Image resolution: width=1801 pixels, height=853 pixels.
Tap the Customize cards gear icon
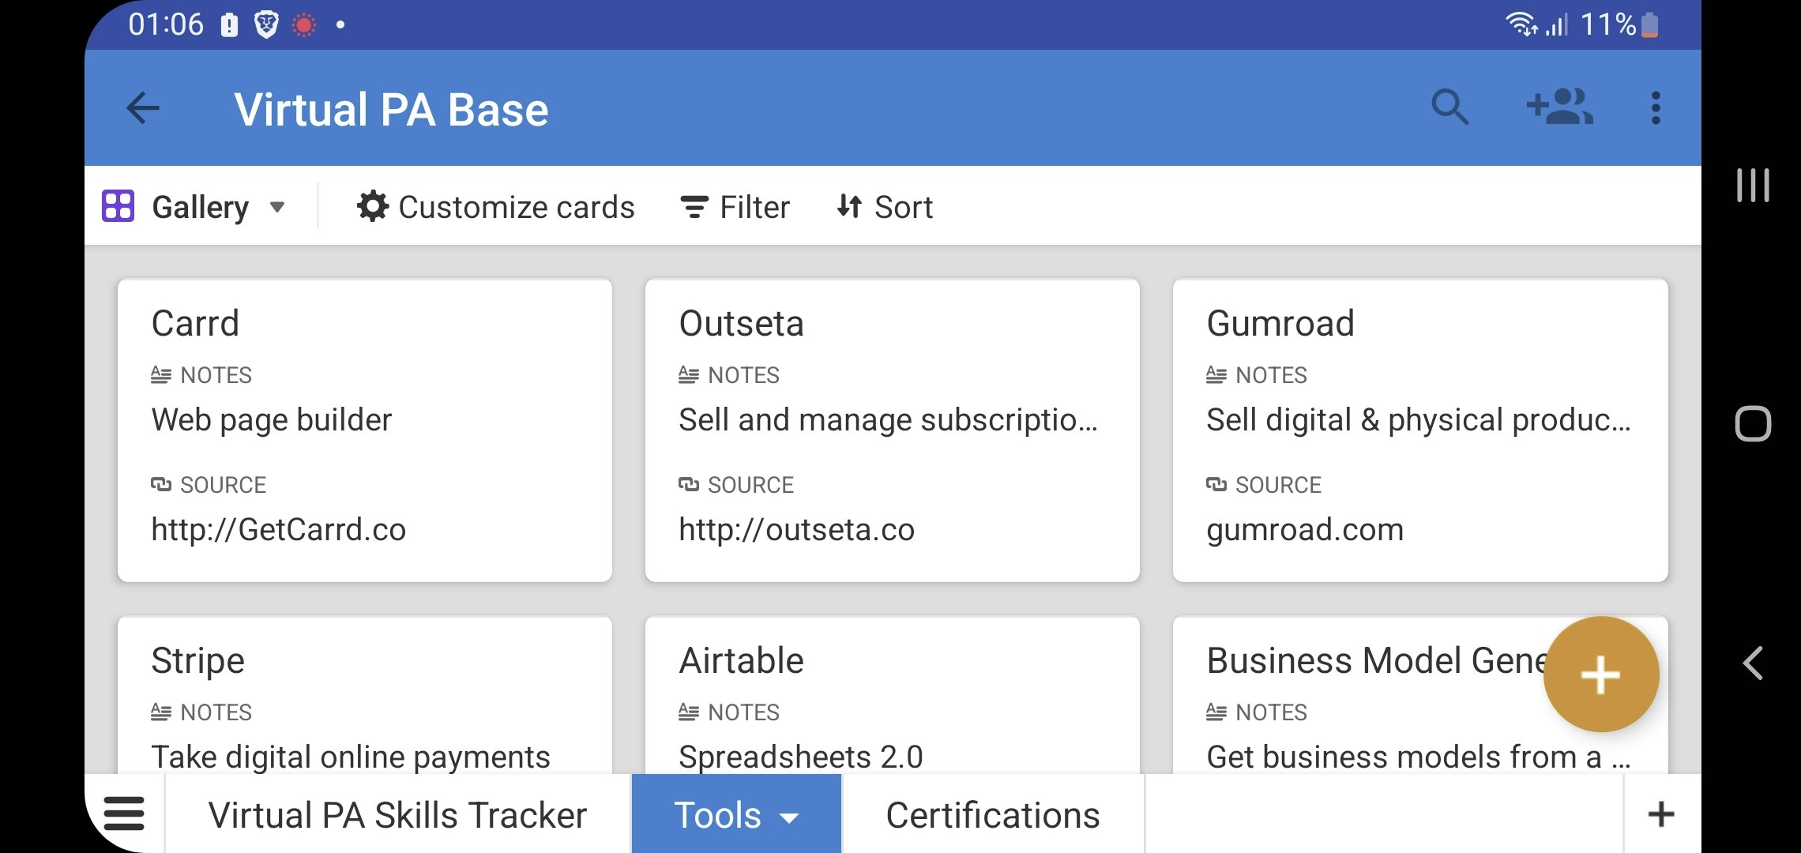(373, 206)
